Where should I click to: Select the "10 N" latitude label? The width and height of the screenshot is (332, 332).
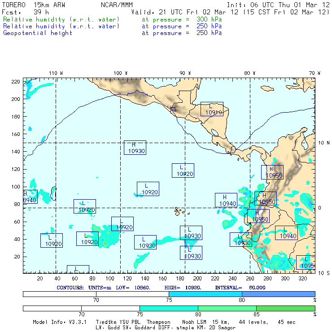pos(324,143)
